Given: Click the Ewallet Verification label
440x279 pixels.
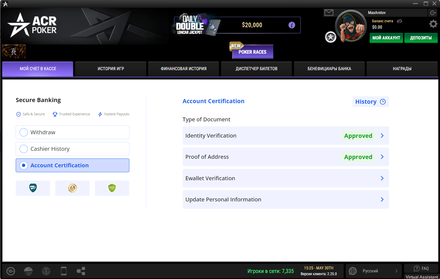Looking at the screenshot, I should point(210,178).
